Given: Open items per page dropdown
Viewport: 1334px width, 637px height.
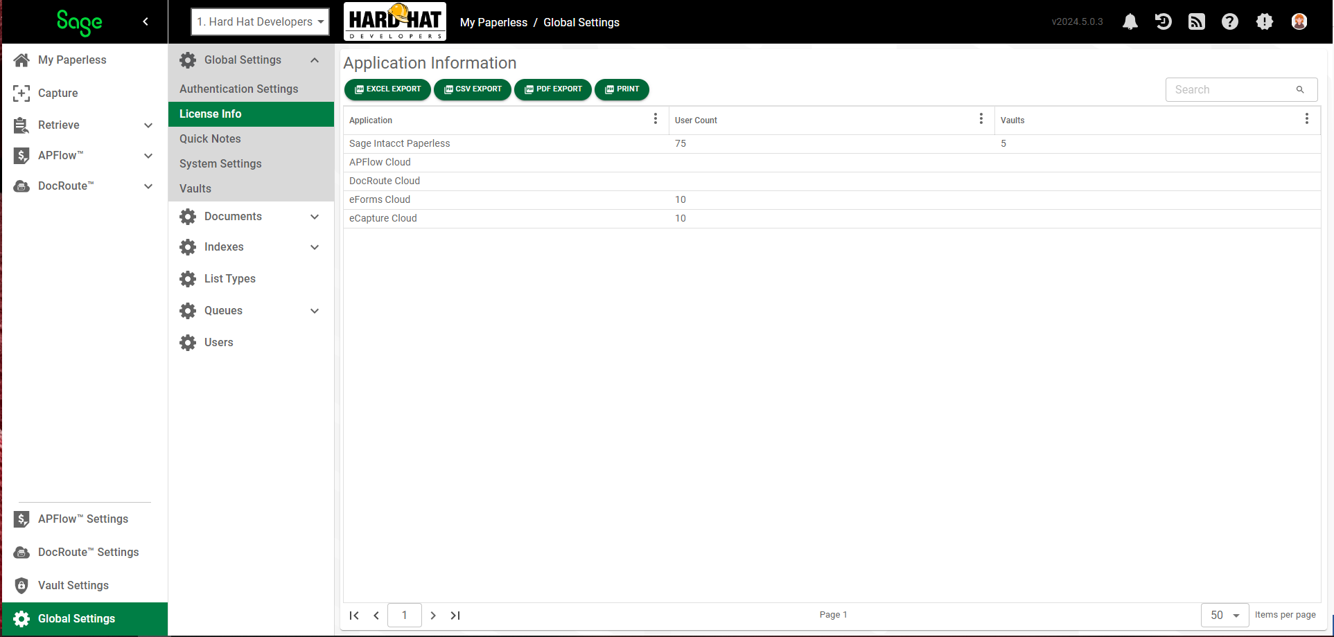Looking at the screenshot, I should point(1225,615).
